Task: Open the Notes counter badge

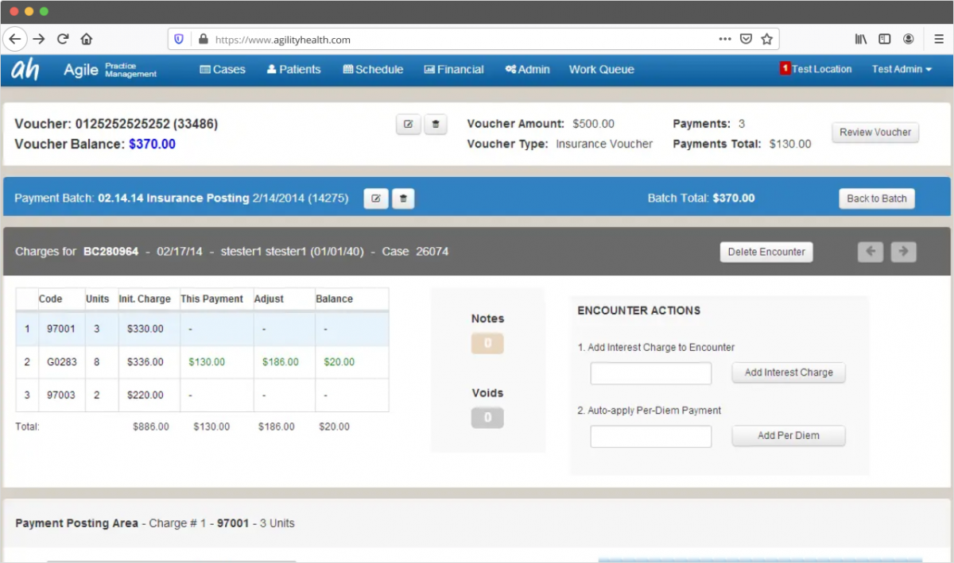Action: (x=487, y=343)
